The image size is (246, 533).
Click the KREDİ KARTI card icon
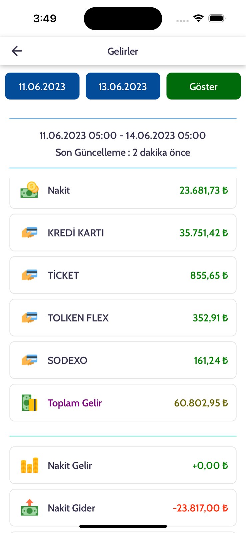[29, 233]
